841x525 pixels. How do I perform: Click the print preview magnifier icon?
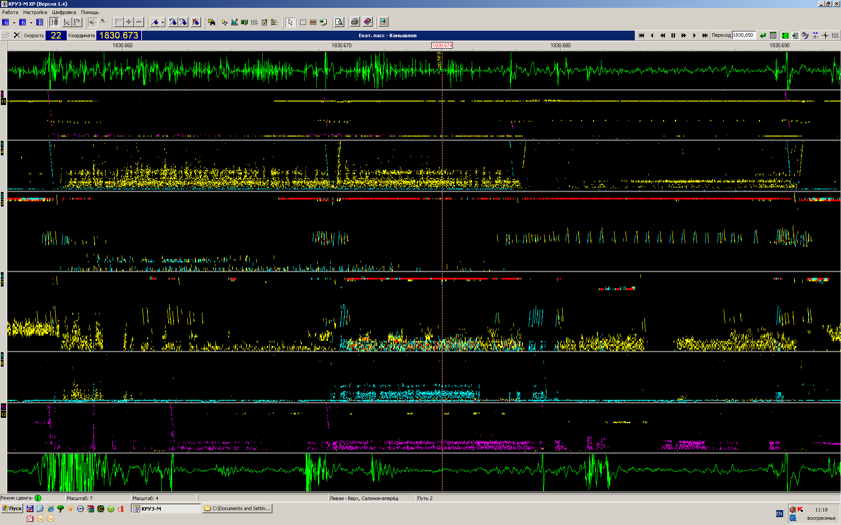pos(339,22)
